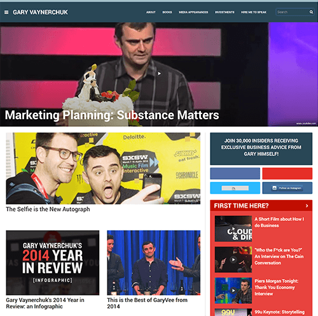Open the 99u Keynote: Storytelling link
The width and height of the screenshot is (318, 316).
[280, 312]
